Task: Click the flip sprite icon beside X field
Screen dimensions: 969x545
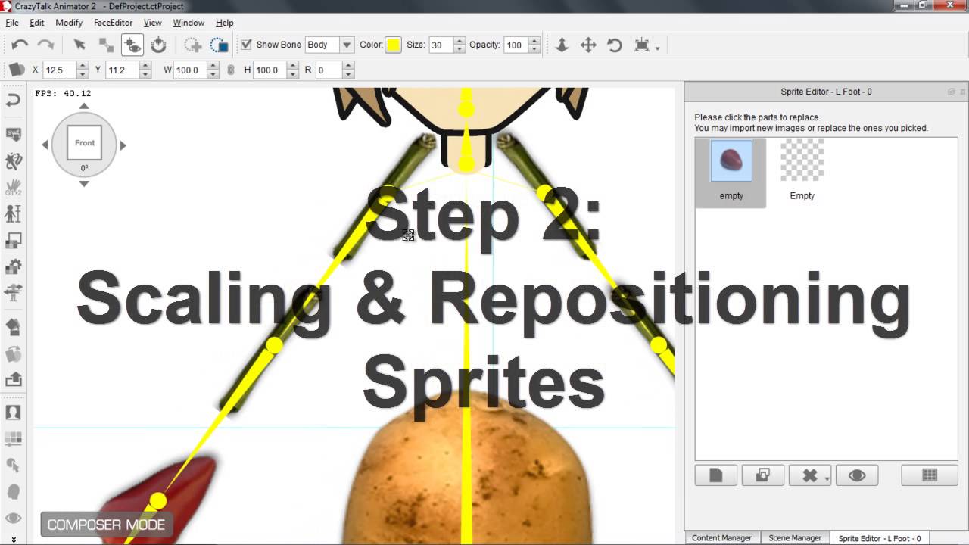Action: [17, 70]
